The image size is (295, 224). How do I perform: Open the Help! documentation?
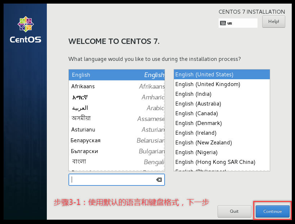[273, 22]
